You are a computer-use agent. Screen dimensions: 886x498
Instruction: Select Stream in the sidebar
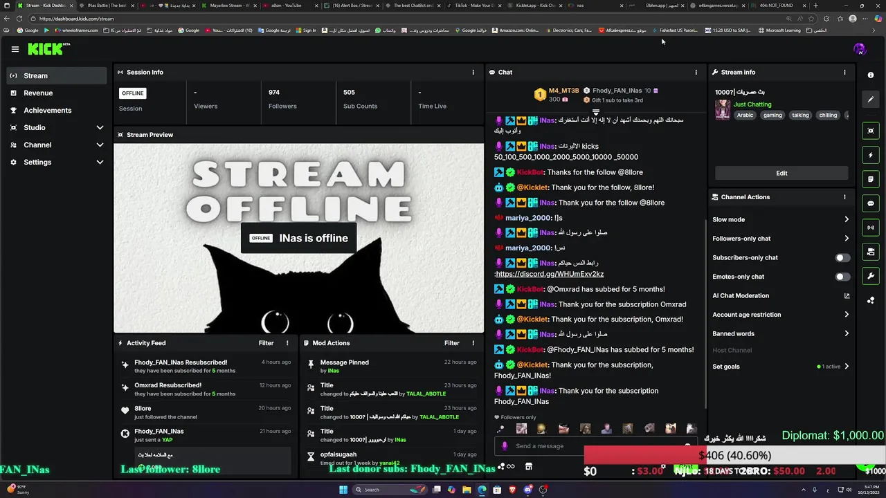[57, 76]
